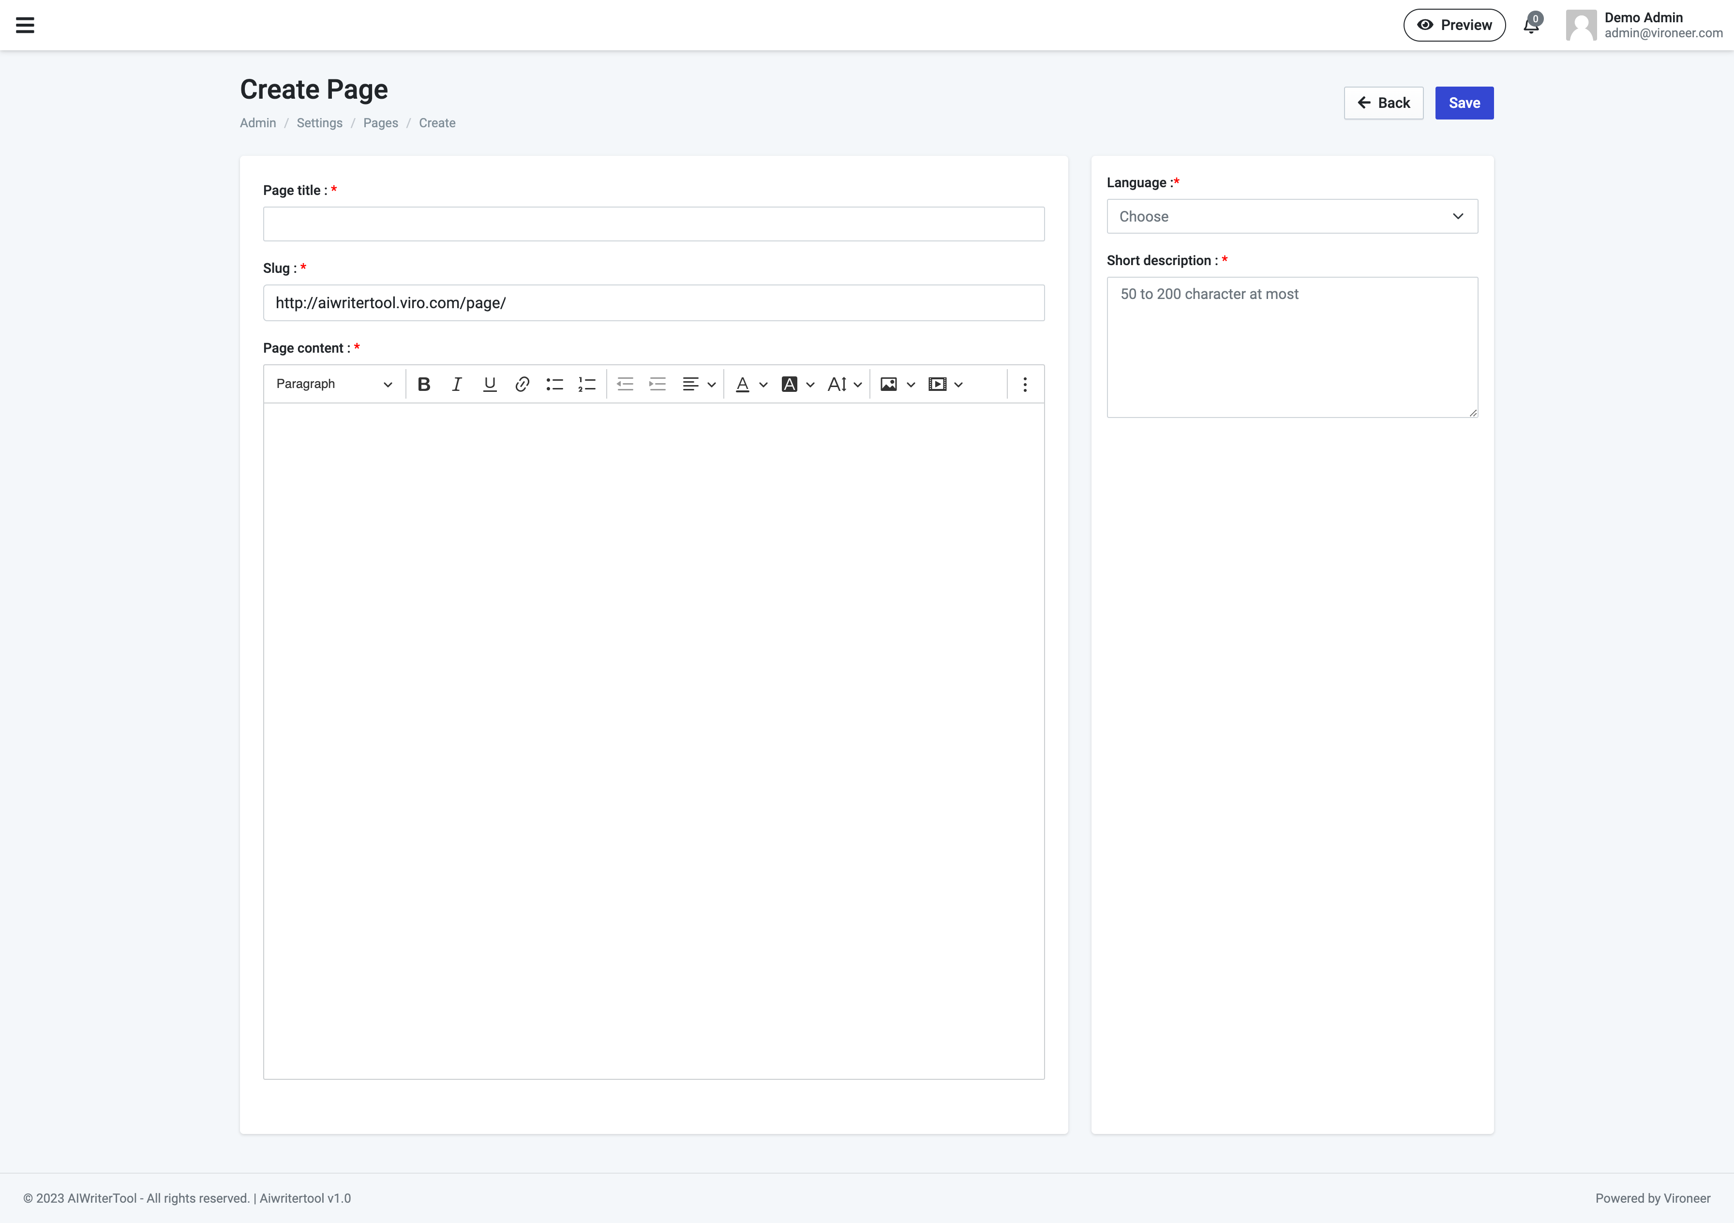Viewport: 1734px width, 1223px height.
Task: Toggle bold formatting in editor toolbar
Action: coord(424,384)
